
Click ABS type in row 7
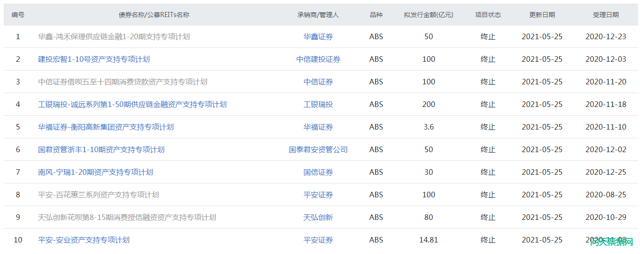376,172
